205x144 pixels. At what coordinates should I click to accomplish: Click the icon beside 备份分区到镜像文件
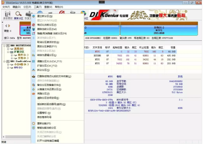[34, 85]
